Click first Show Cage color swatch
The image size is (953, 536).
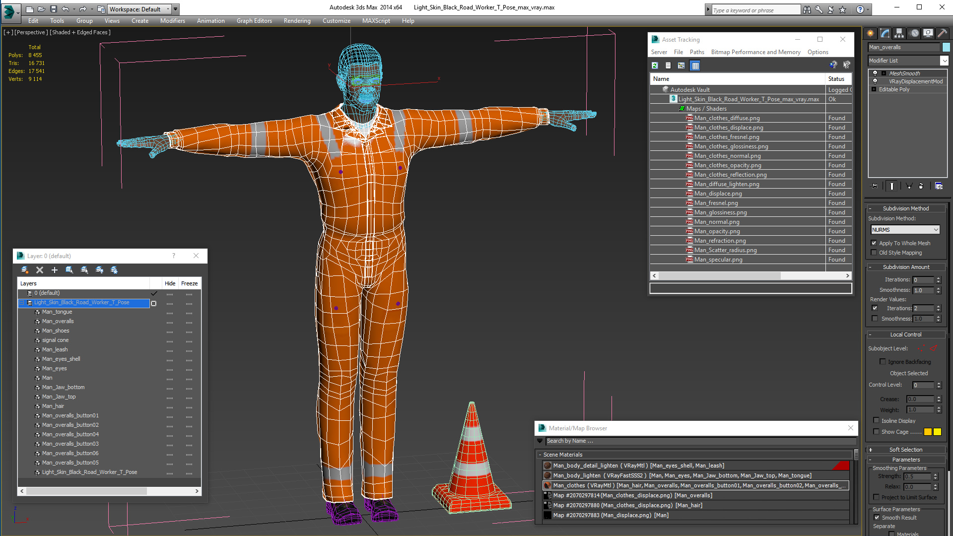[928, 432]
